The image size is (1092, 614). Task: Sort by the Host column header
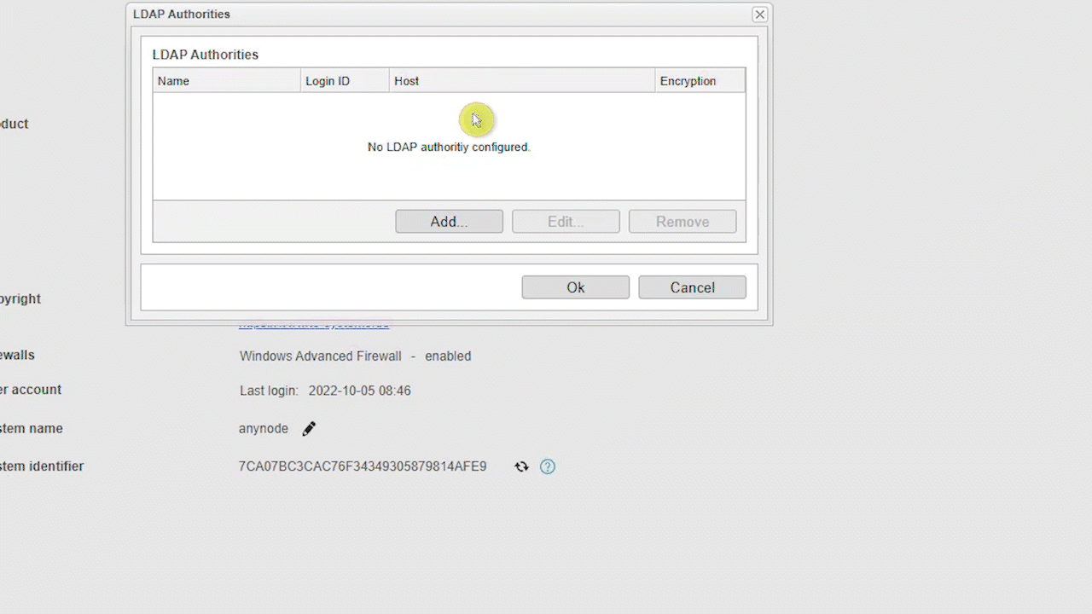coord(522,81)
